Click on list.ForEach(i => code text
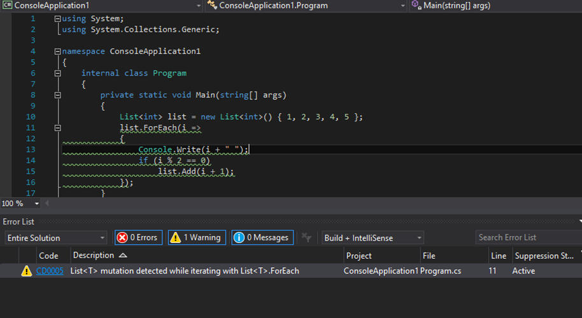582x318 pixels. (160, 128)
